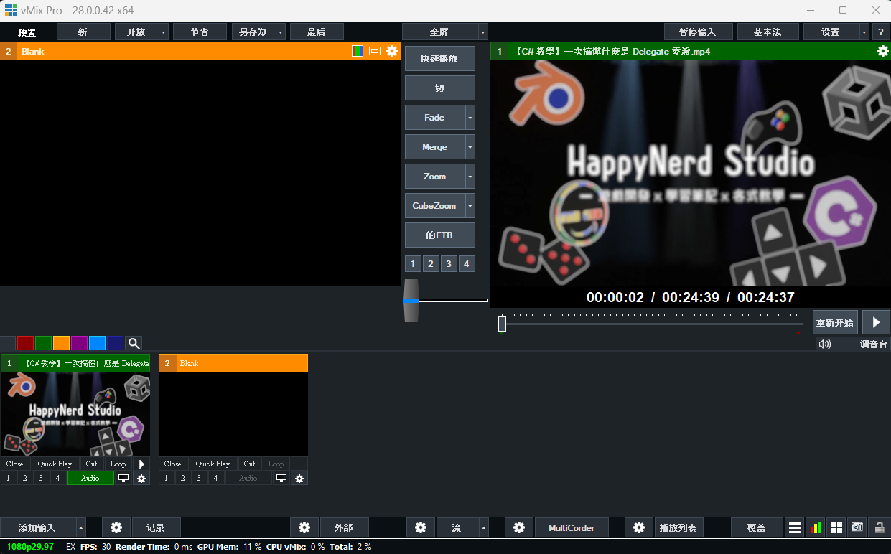The image size is (891, 554).
Task: Open the Zoom transition dropdown arrow
Action: pos(470,177)
